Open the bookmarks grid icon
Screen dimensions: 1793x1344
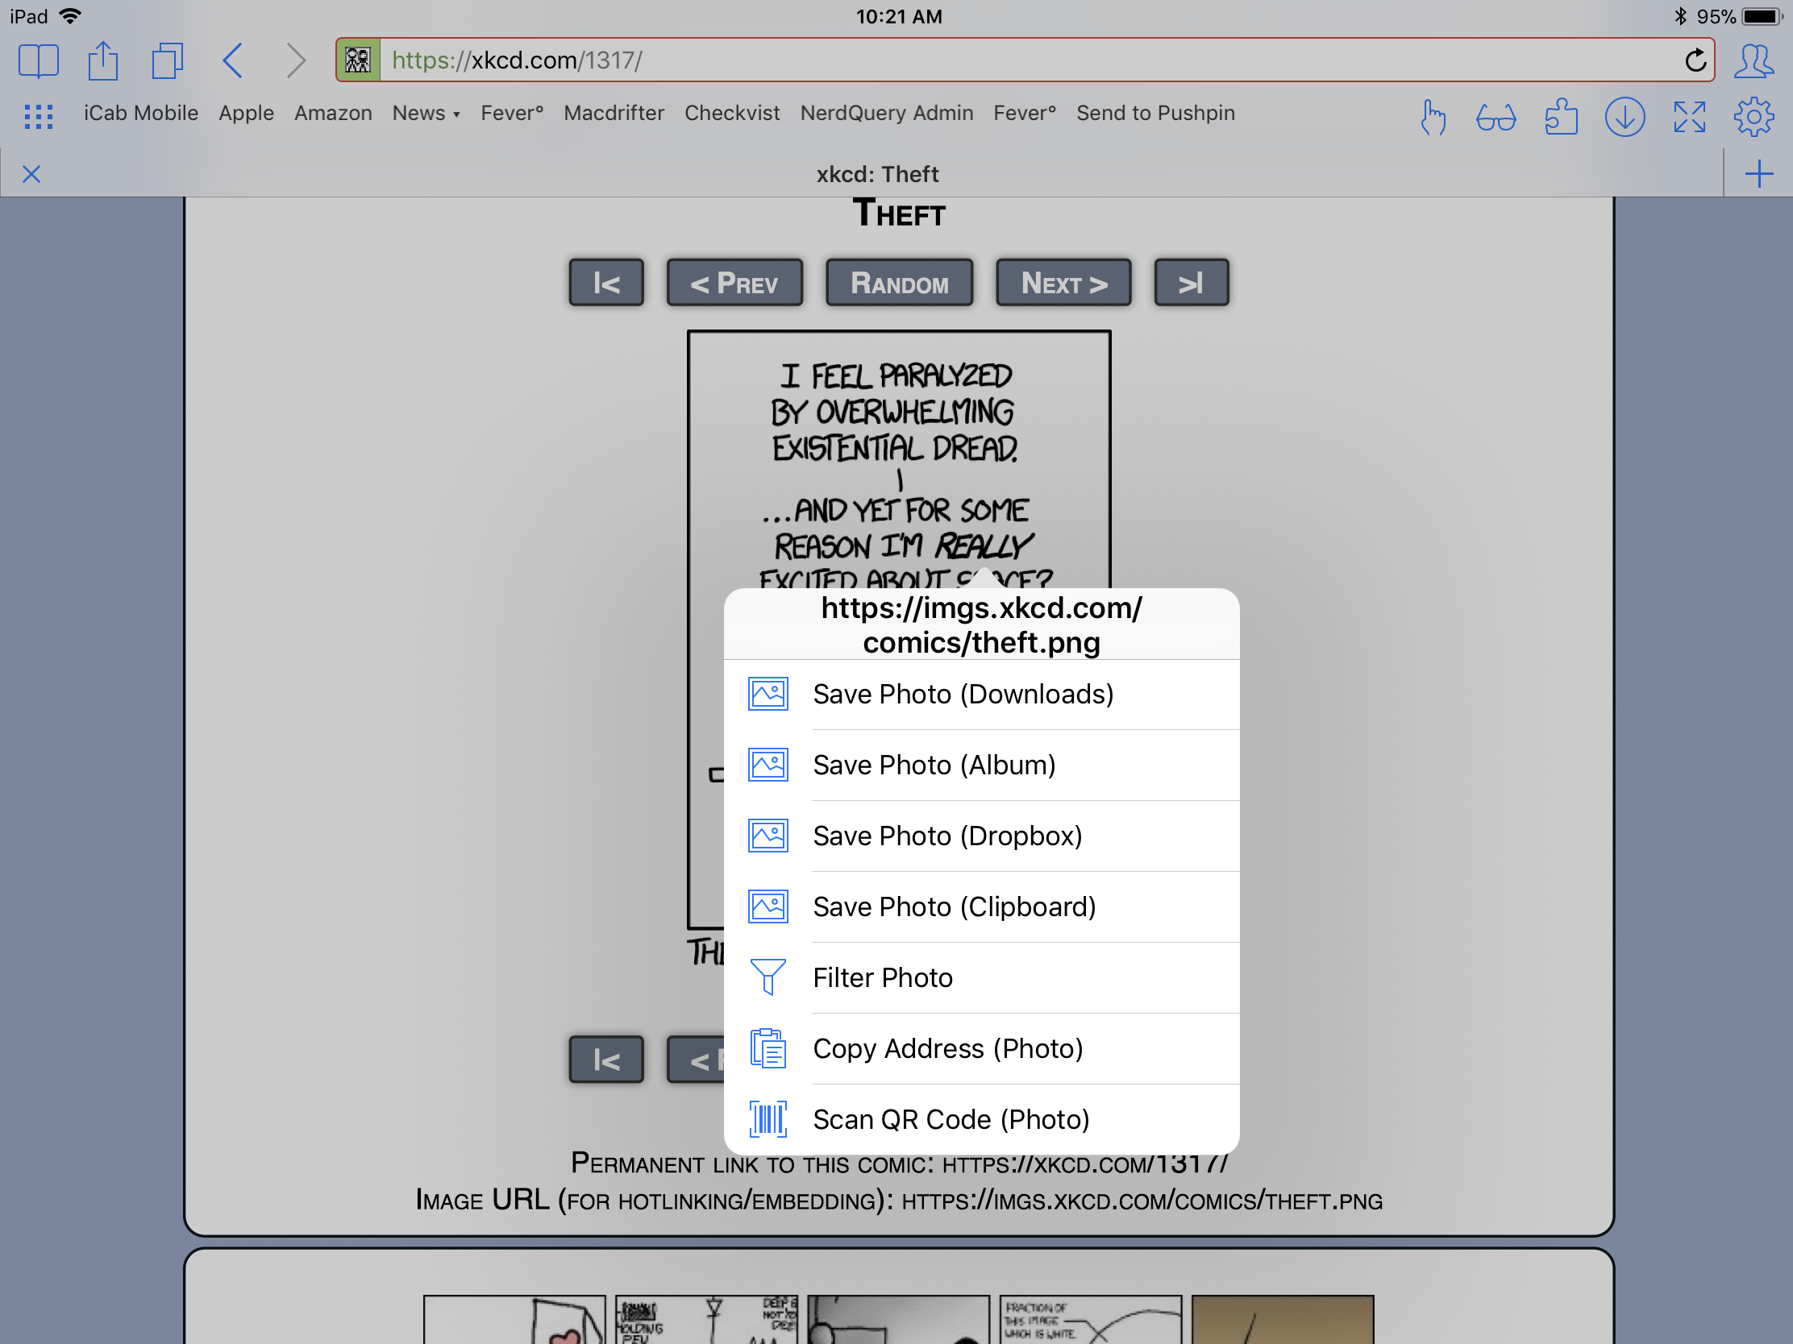click(x=38, y=116)
